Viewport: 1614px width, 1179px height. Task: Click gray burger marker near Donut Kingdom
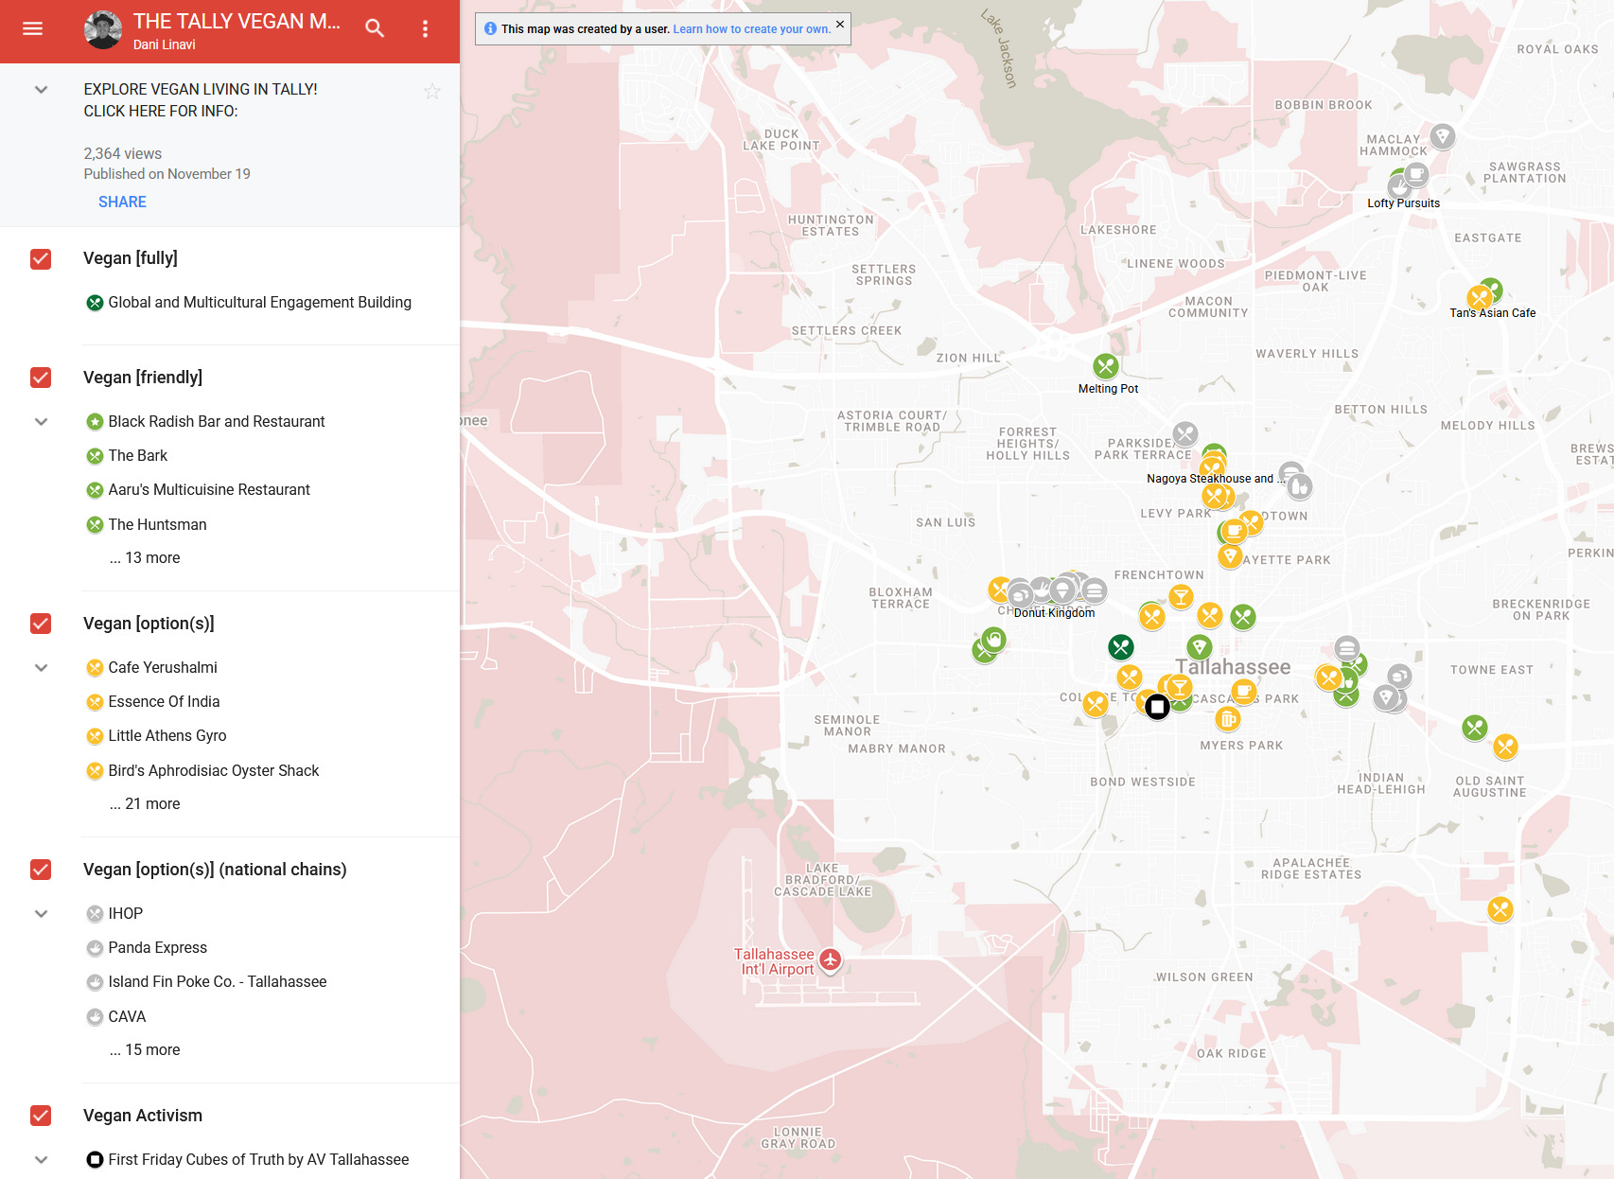(x=1095, y=590)
